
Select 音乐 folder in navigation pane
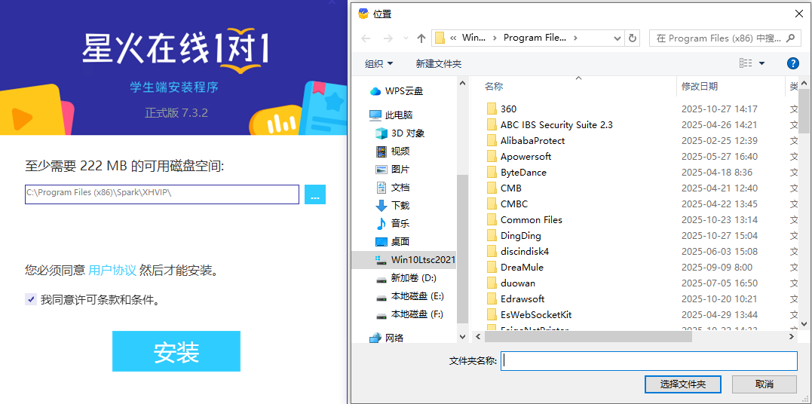pos(392,224)
